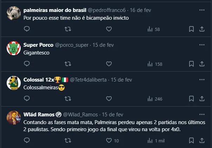
Task: Open Super Porco profile name link
Action: [38, 45]
